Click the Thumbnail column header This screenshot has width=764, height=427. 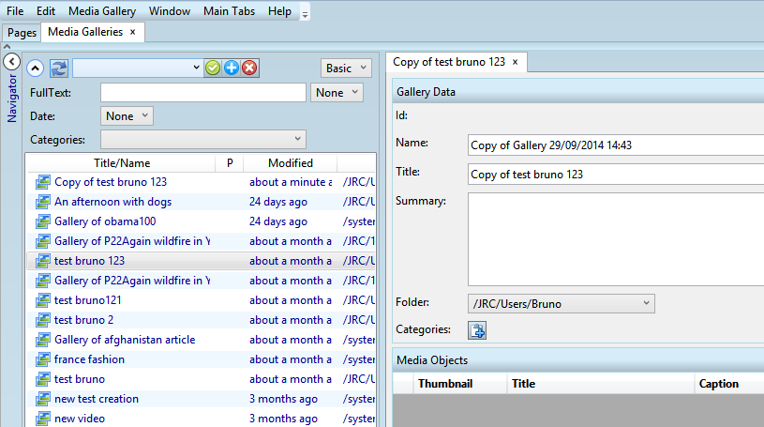pos(459,384)
